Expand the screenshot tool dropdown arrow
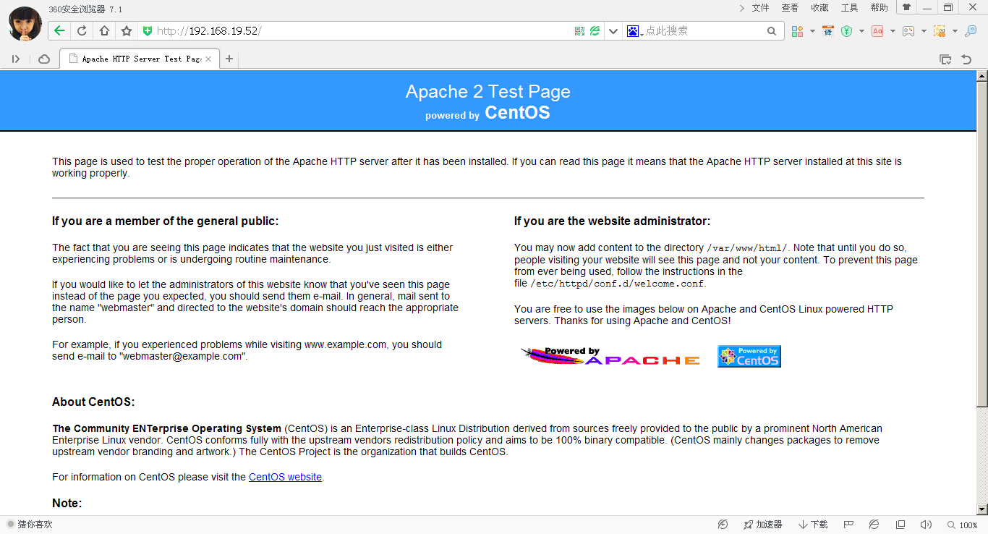 955,31
